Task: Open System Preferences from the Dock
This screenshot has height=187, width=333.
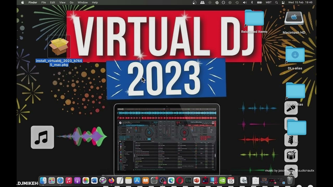Action: point(154,180)
